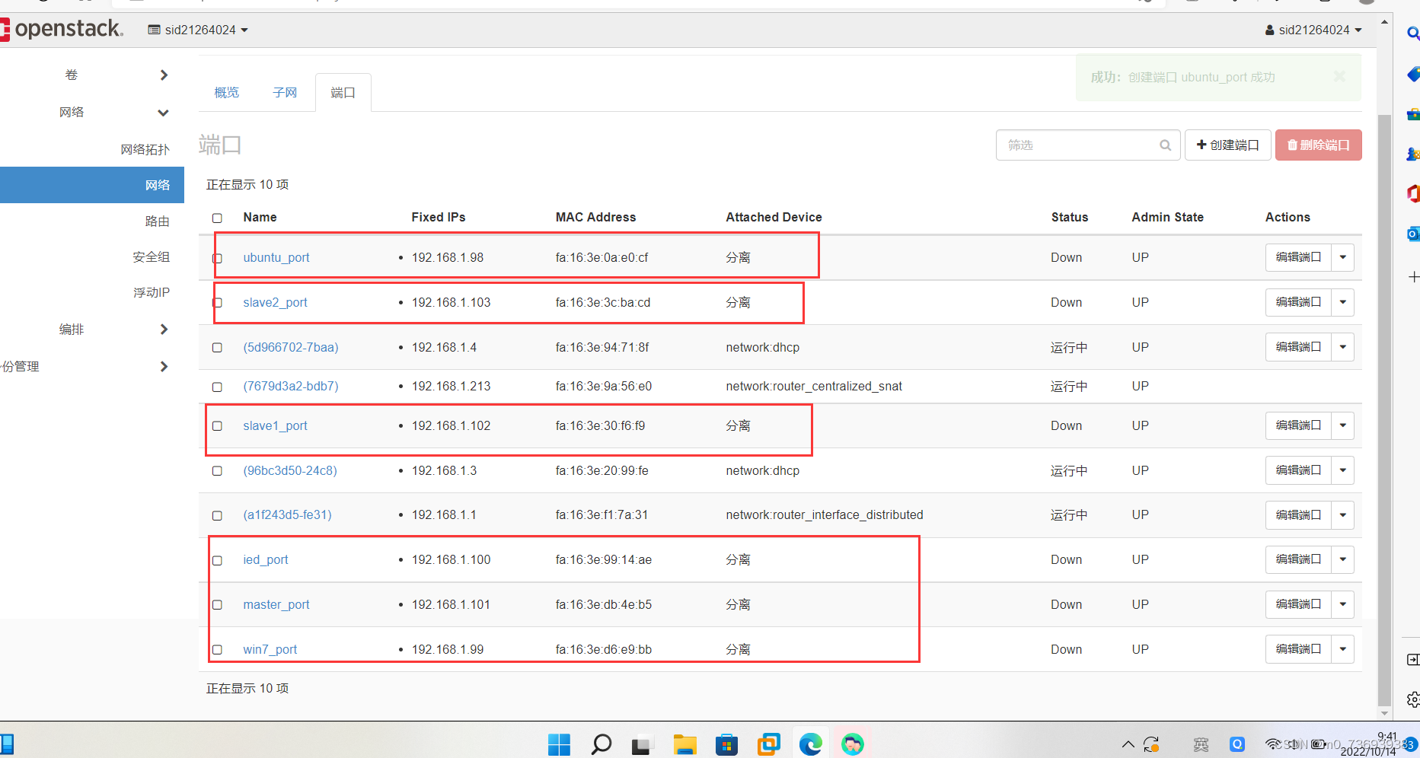Select the checkbox for ubuntu_port row
The image size is (1420, 758).
point(217,257)
